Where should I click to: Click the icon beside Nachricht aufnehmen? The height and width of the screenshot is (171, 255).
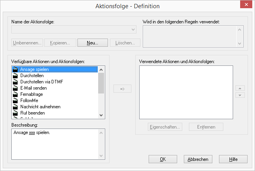16,107
